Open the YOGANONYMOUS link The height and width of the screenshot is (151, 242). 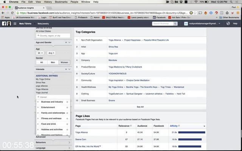click(118, 74)
